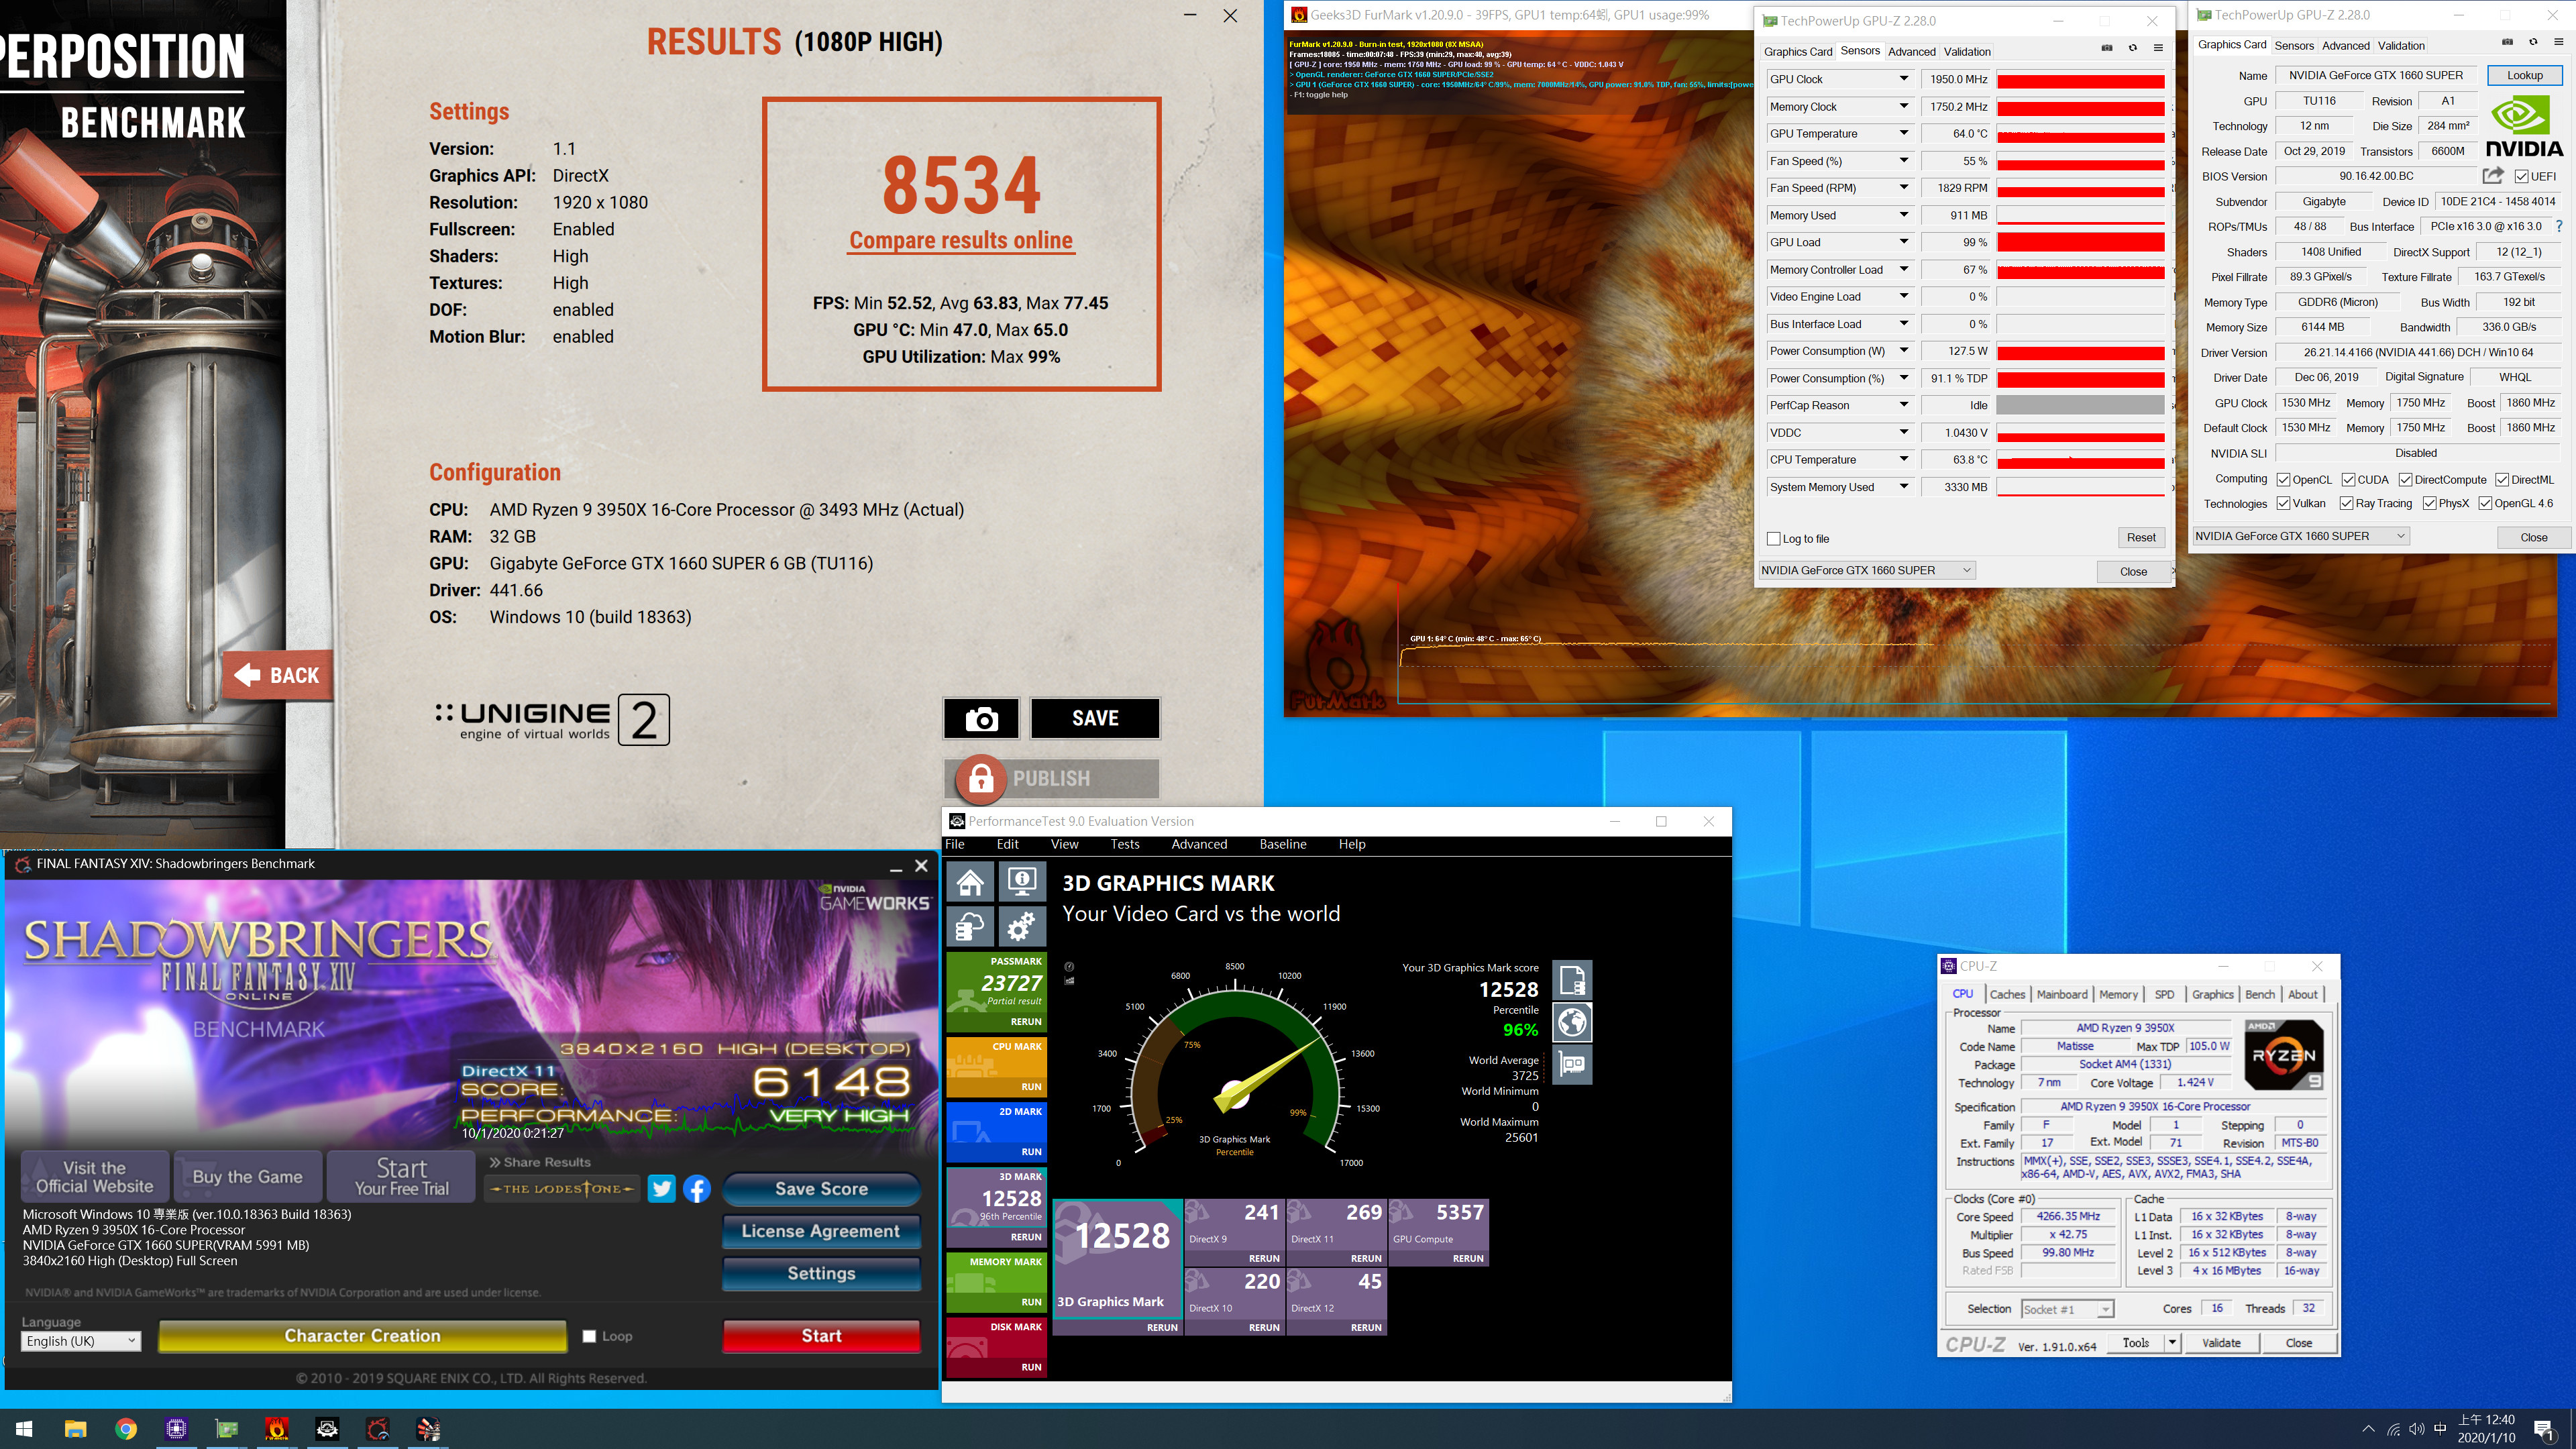Open CPU-Z Socket #1 selection dropdown

pos(2067,1309)
